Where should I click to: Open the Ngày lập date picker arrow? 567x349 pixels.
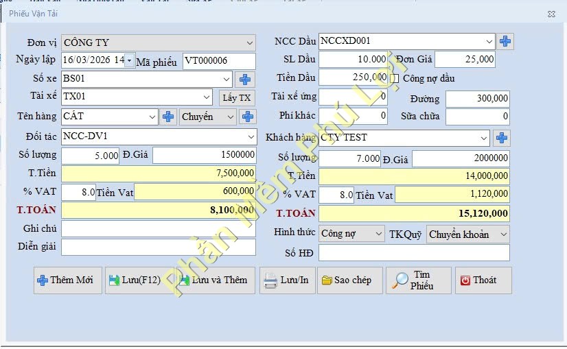click(129, 60)
